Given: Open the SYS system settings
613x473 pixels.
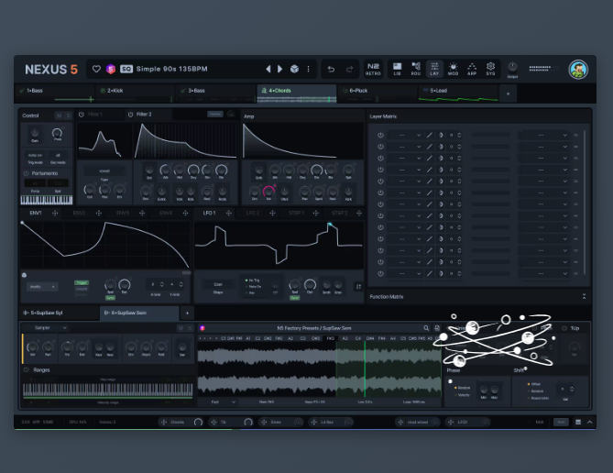Looking at the screenshot, I should 491,69.
